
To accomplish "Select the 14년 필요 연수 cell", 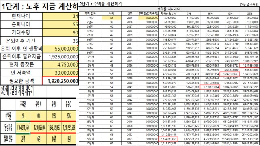I will coord(54,139).
